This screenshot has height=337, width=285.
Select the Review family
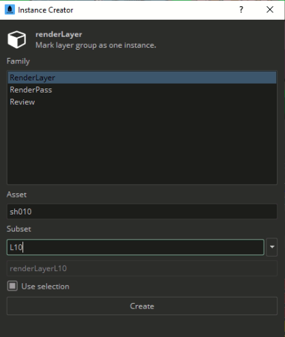142,102
